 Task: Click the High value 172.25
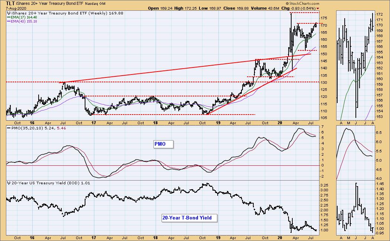[191, 8]
